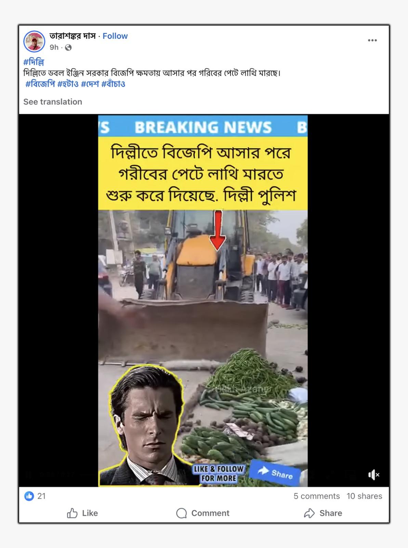Open the #বাঁচাও hashtag

click(113, 84)
